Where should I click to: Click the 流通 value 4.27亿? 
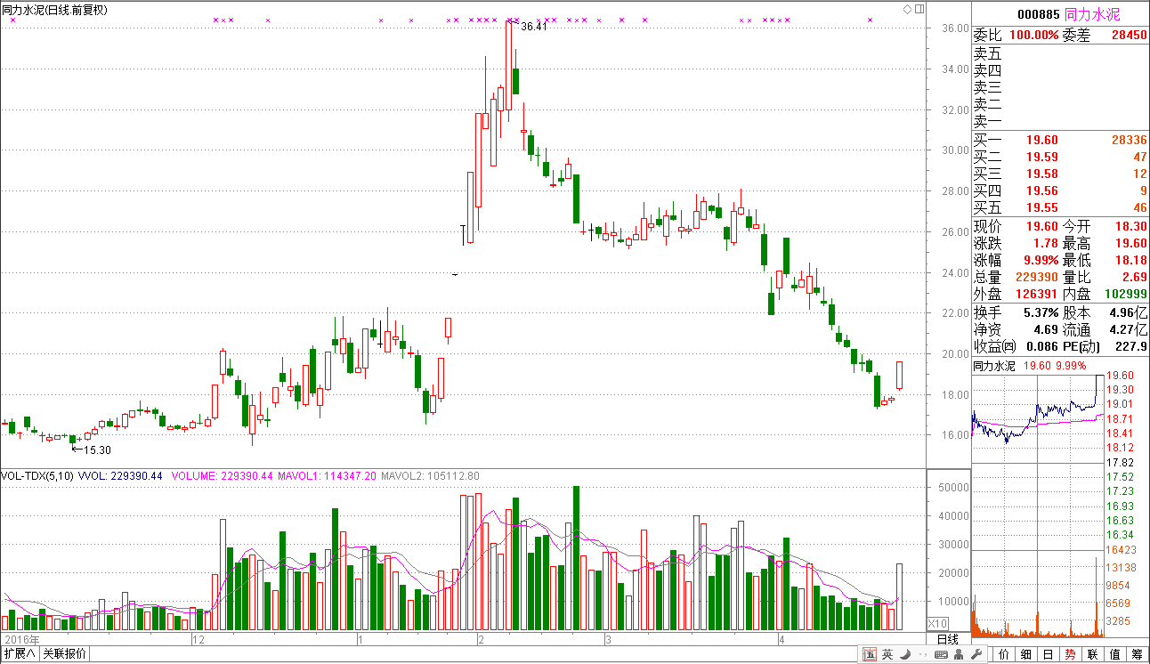click(1129, 329)
